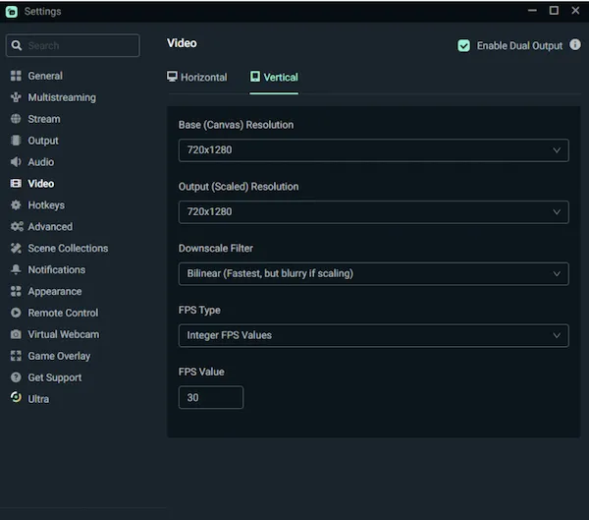The height and width of the screenshot is (520, 589).
Task: Click the Stream globe icon
Action: (x=16, y=119)
